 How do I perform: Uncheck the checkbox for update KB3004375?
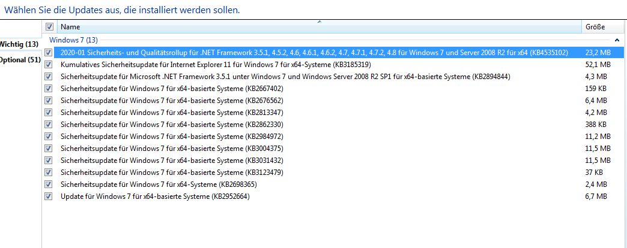[x=49, y=149]
